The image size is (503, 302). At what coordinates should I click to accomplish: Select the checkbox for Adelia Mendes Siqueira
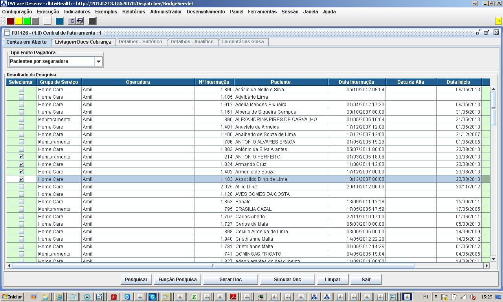pyautogui.click(x=21, y=105)
